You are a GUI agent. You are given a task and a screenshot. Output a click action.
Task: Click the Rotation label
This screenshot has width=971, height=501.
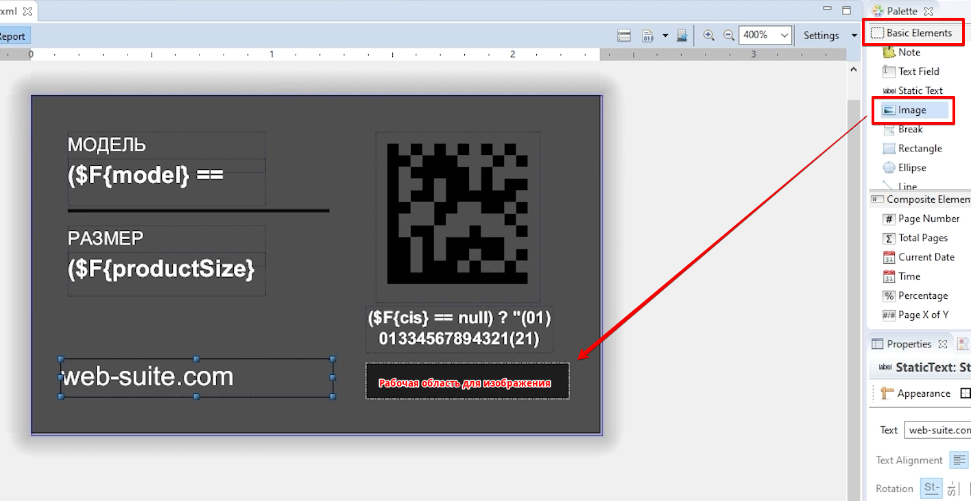coord(894,489)
